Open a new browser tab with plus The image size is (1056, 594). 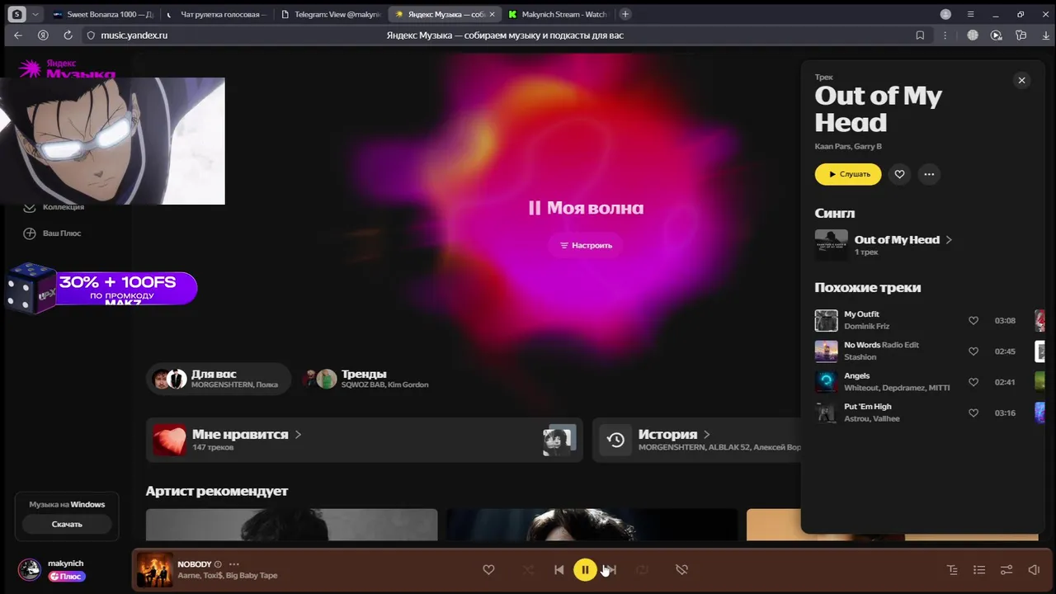pos(625,14)
